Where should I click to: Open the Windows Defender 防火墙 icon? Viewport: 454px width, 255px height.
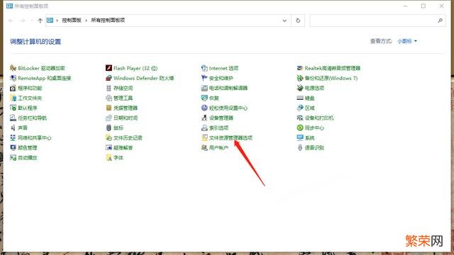(109, 78)
